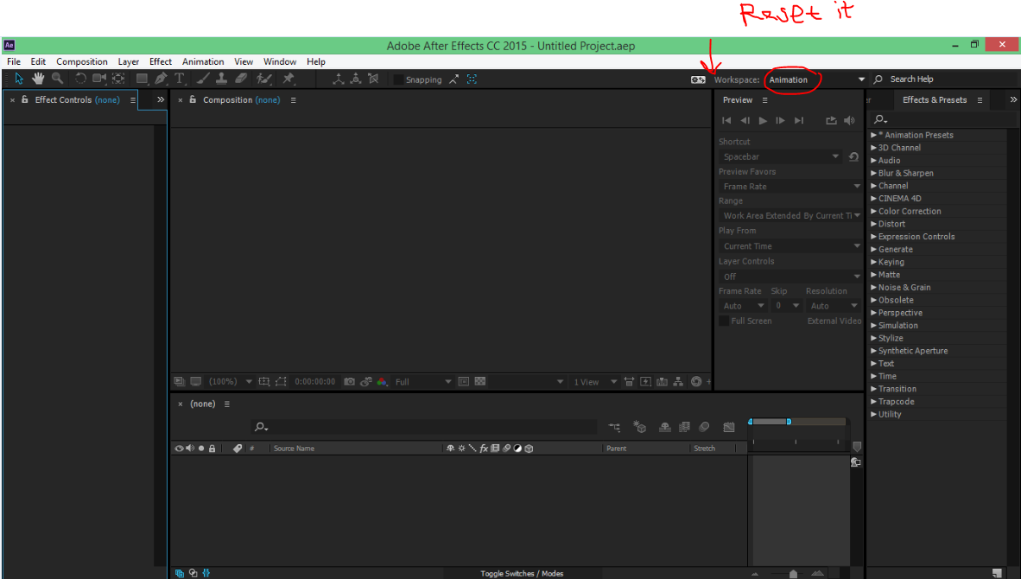Open show channel RGB color icon

click(x=382, y=382)
